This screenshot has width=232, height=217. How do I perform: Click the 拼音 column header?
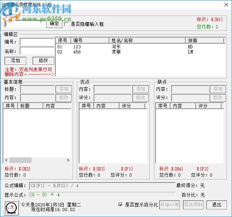(x=205, y=40)
